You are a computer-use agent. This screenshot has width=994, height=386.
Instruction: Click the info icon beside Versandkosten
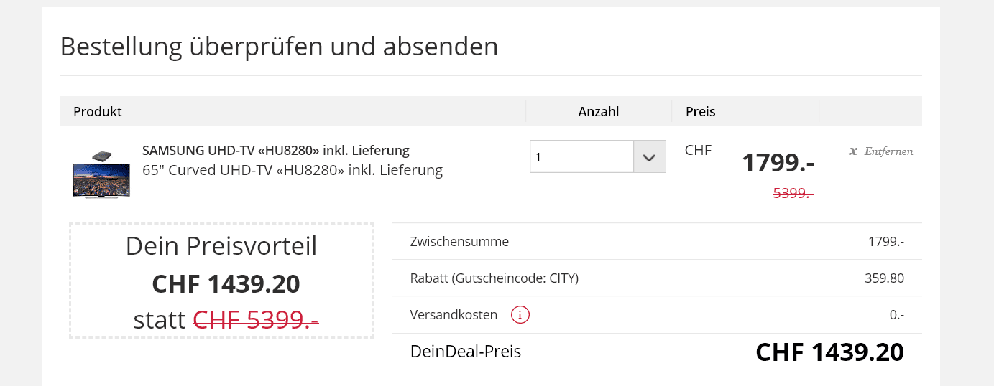click(x=520, y=315)
